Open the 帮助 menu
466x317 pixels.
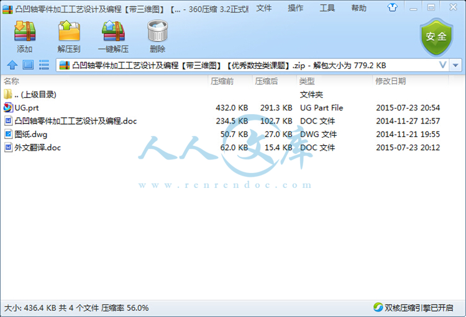pos(359,8)
